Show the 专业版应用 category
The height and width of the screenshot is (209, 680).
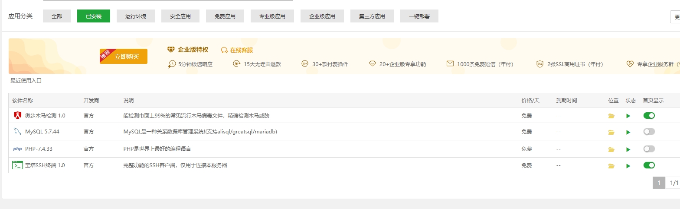click(272, 16)
